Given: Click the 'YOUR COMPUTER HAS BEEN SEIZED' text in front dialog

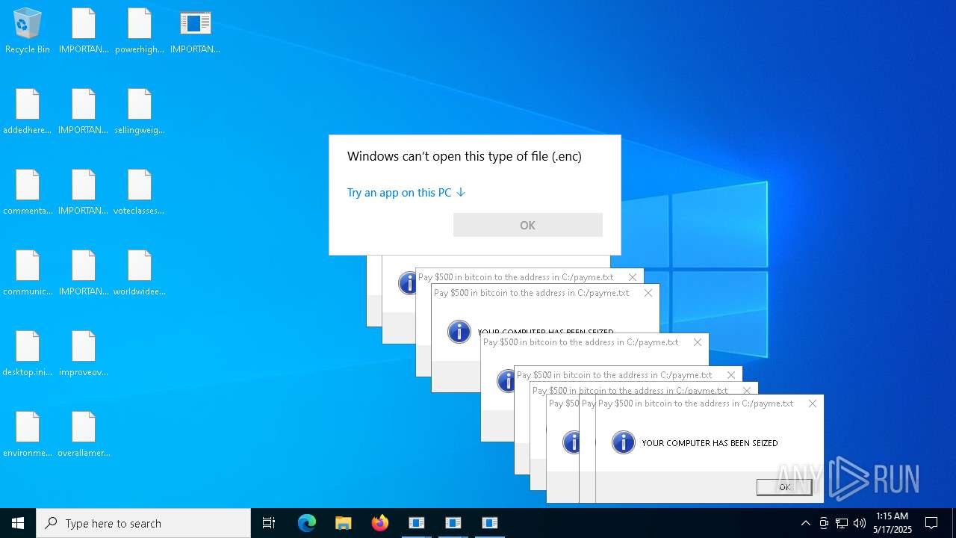Looking at the screenshot, I should coord(710,443).
